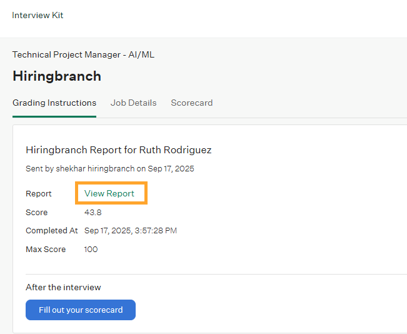Switch to the Job Details tab
407x334 pixels.
[133, 103]
